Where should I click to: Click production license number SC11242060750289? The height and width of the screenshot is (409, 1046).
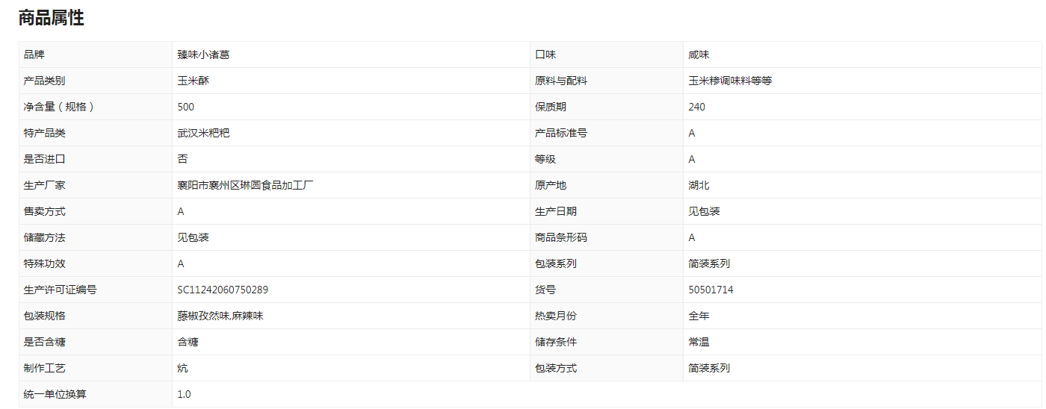point(223,290)
